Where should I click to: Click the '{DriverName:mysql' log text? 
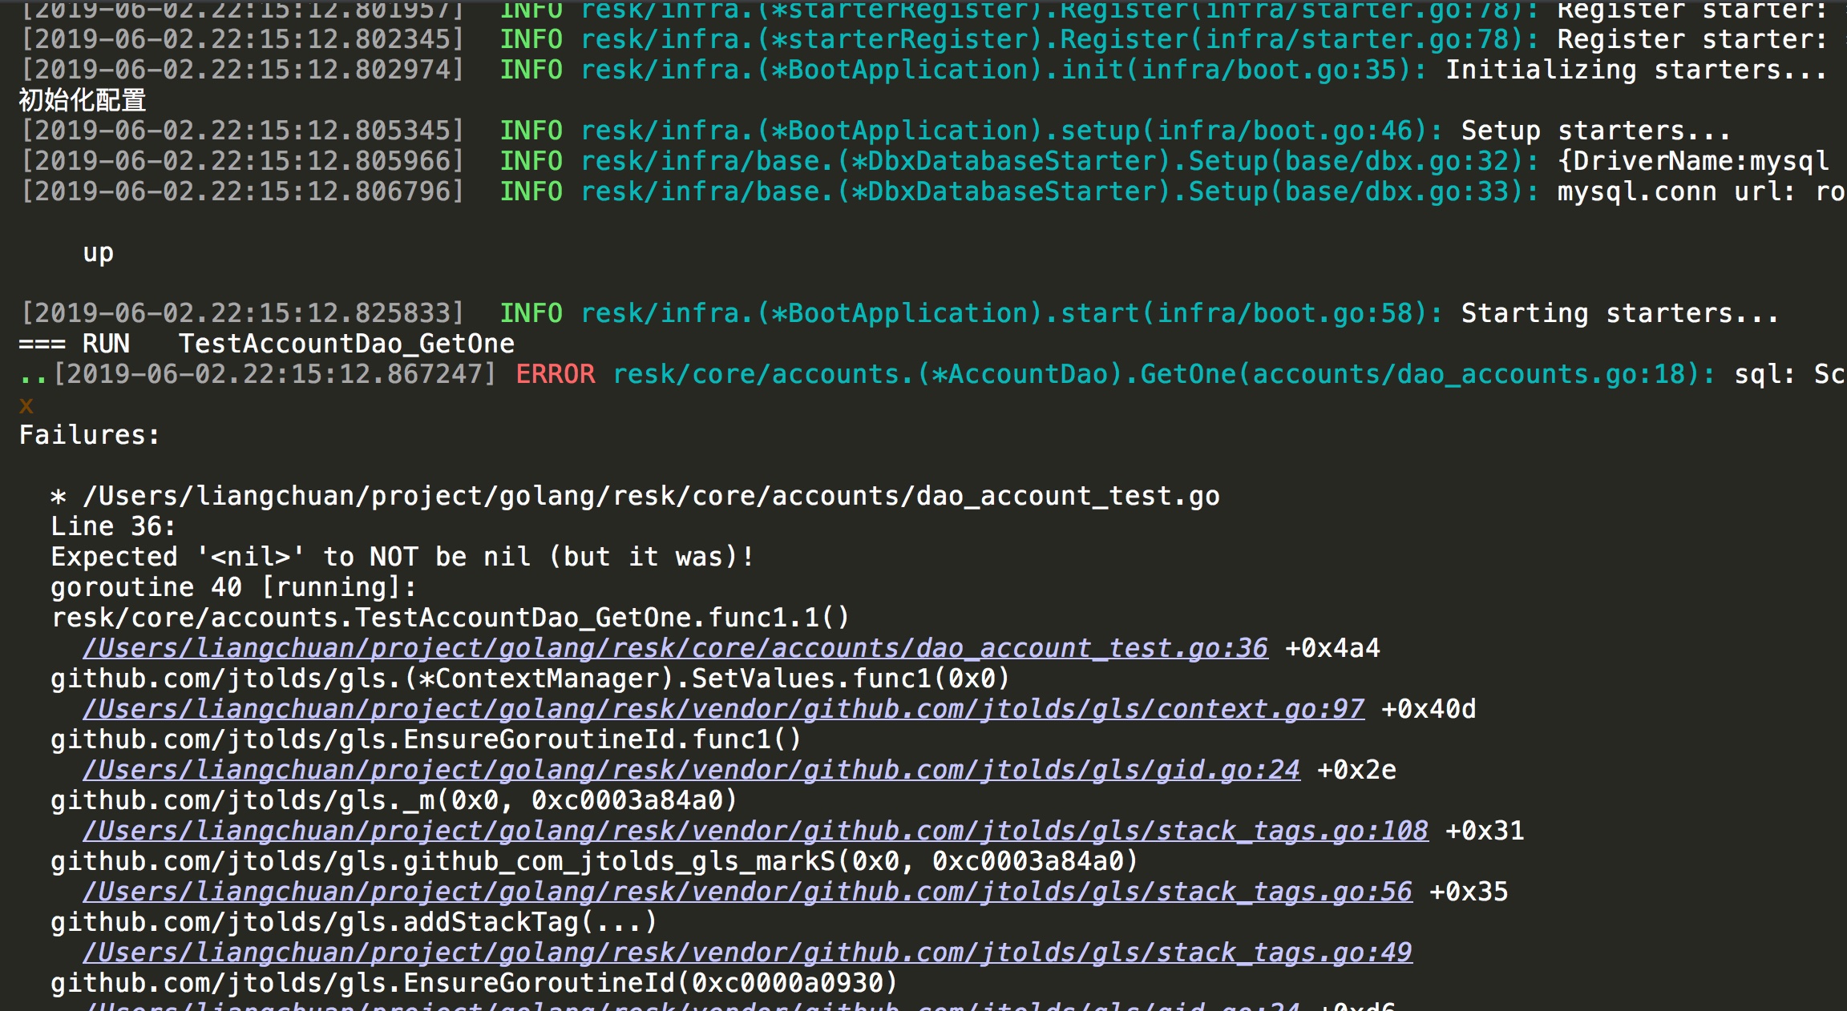tap(1693, 160)
